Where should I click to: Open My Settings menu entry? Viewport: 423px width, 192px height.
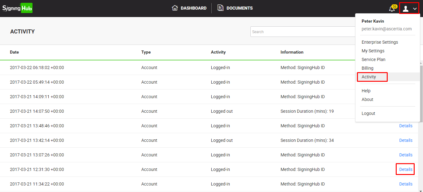click(373, 51)
